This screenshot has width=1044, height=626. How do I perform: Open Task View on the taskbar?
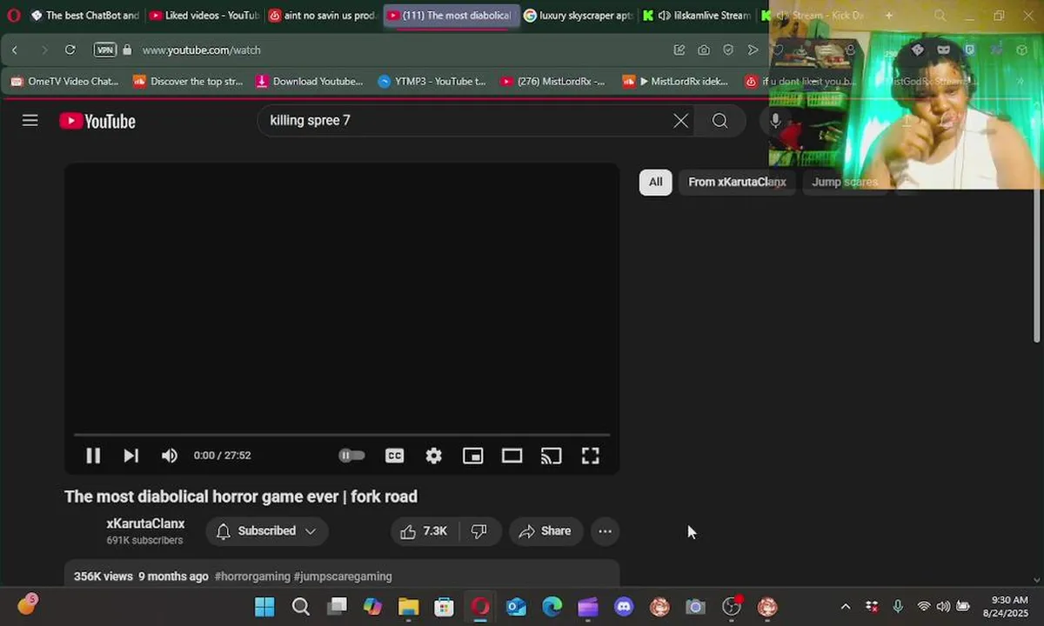[337, 607]
